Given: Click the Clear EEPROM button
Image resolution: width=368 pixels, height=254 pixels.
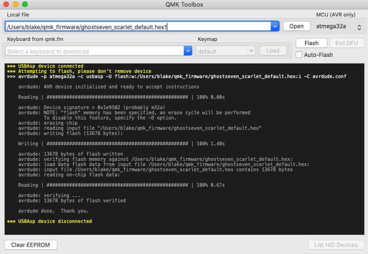Looking at the screenshot, I should 31,245.
